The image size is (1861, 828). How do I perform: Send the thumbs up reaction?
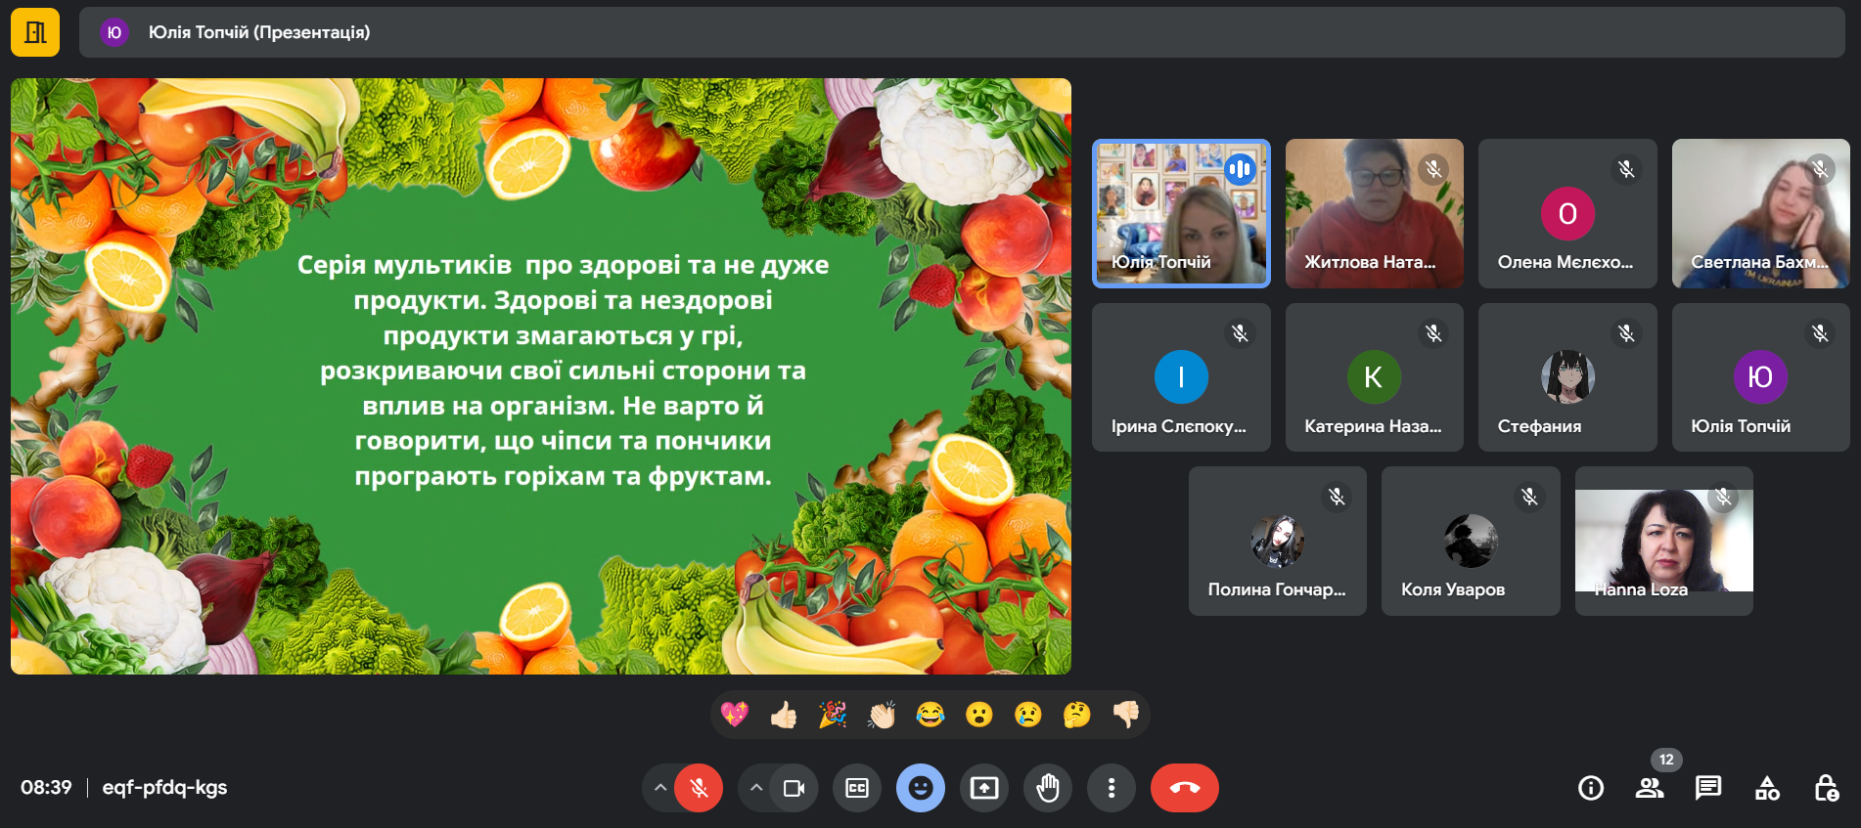tap(783, 716)
